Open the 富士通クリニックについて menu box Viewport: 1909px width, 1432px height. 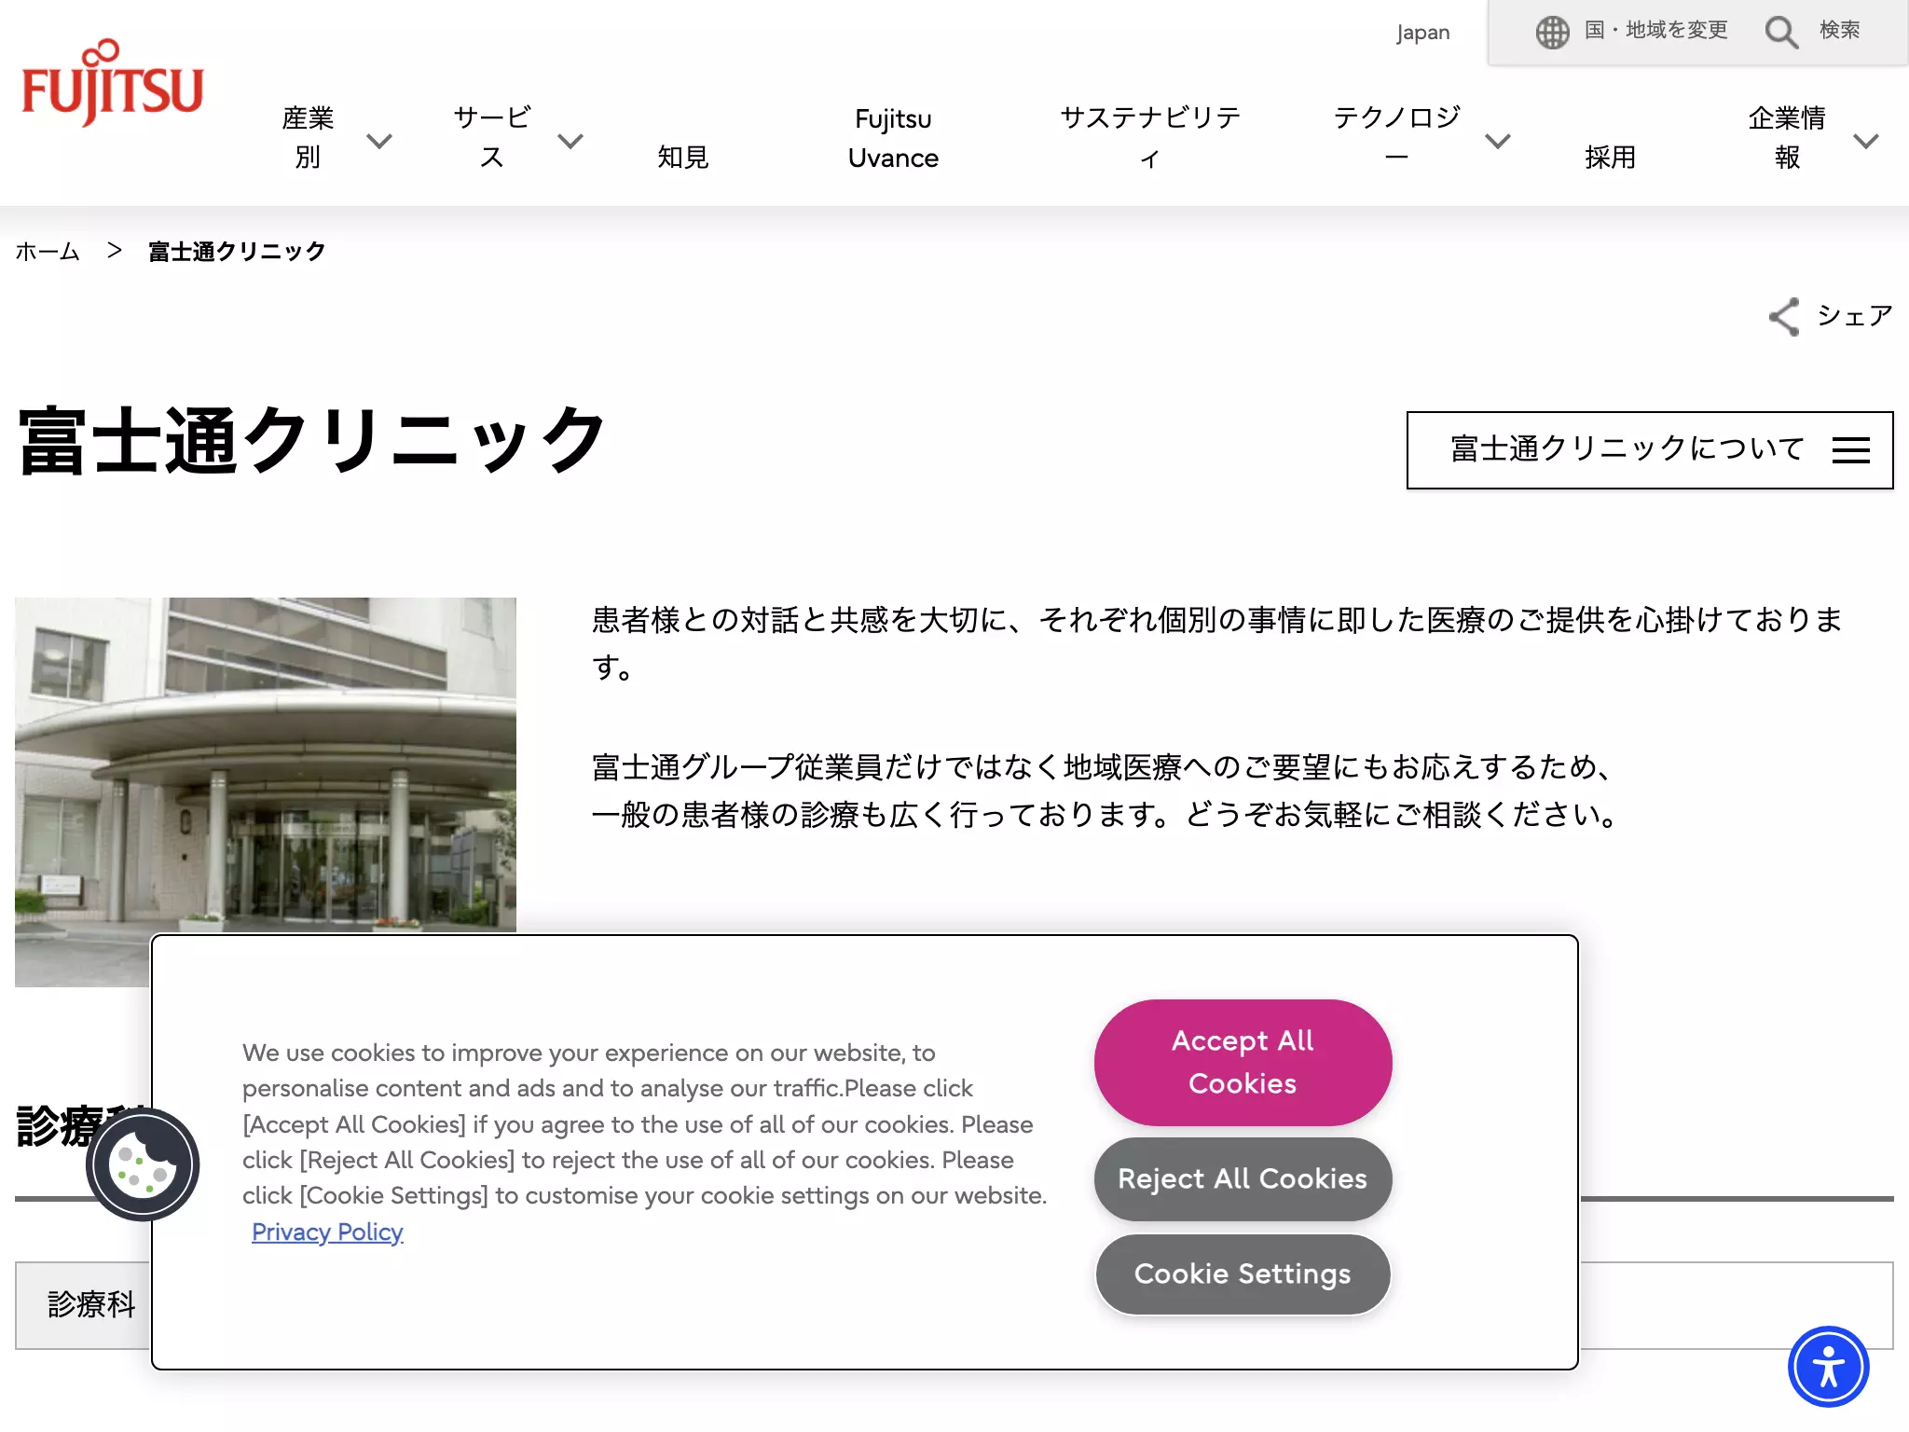point(1649,450)
